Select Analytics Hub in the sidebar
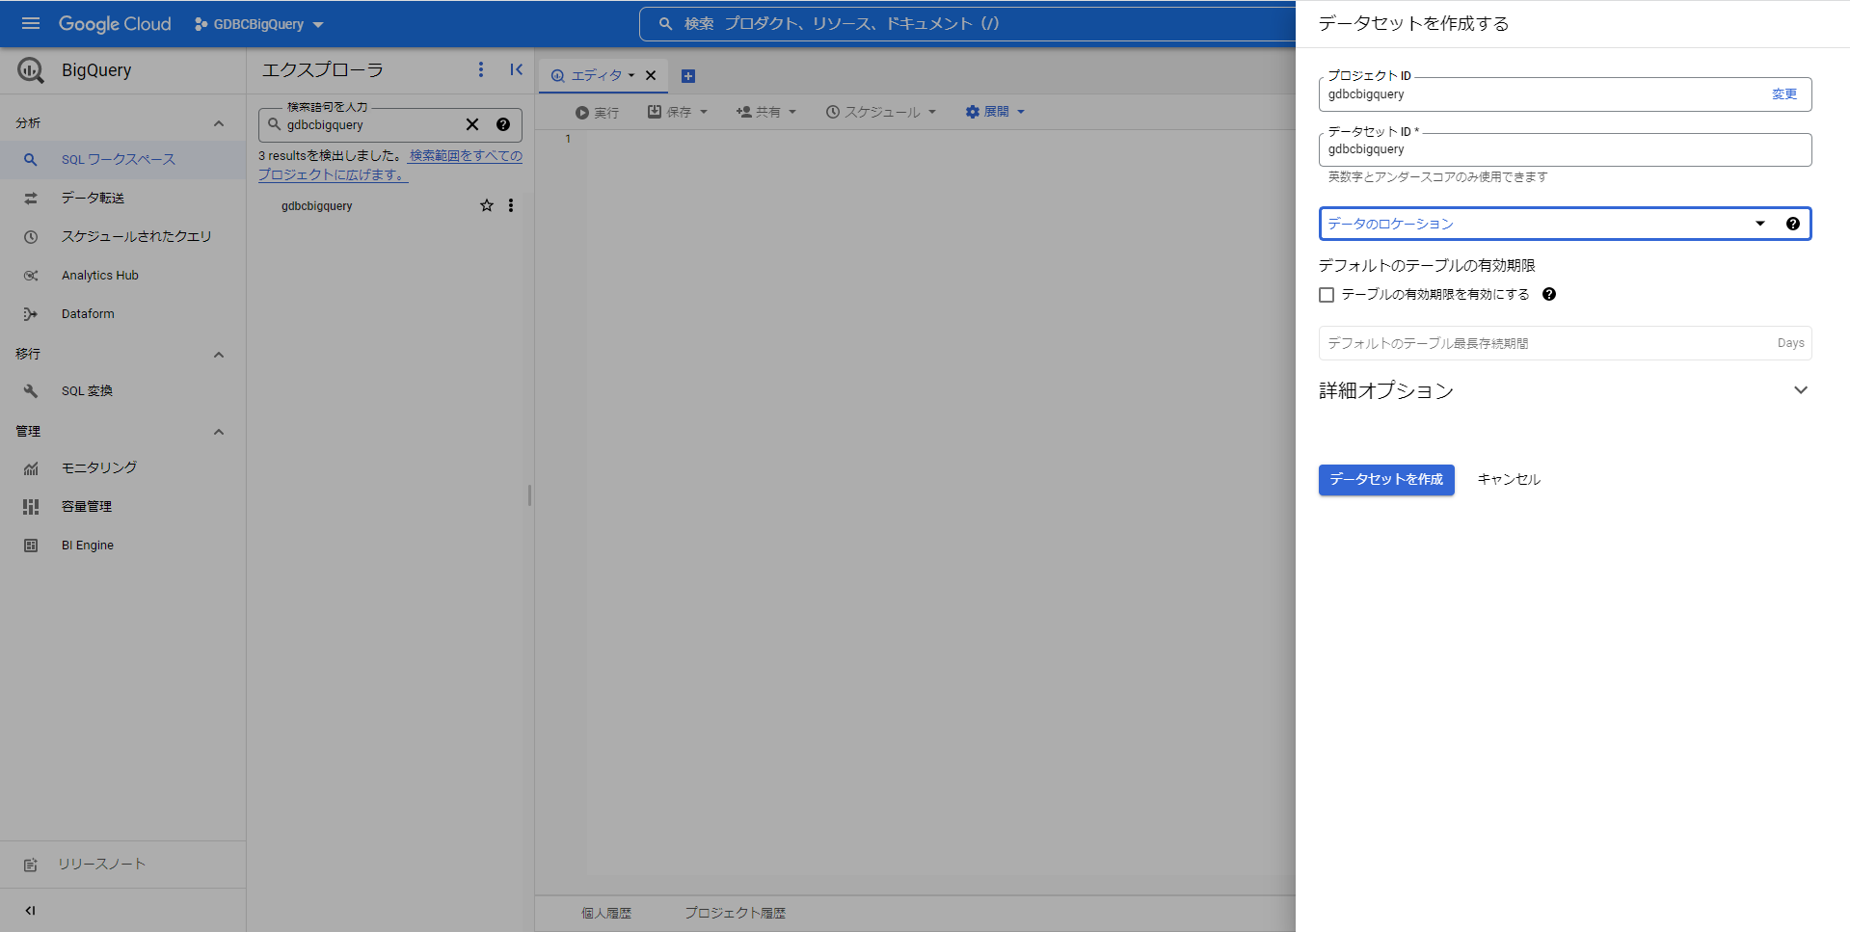This screenshot has height=932, width=1850. pyautogui.click(x=100, y=276)
